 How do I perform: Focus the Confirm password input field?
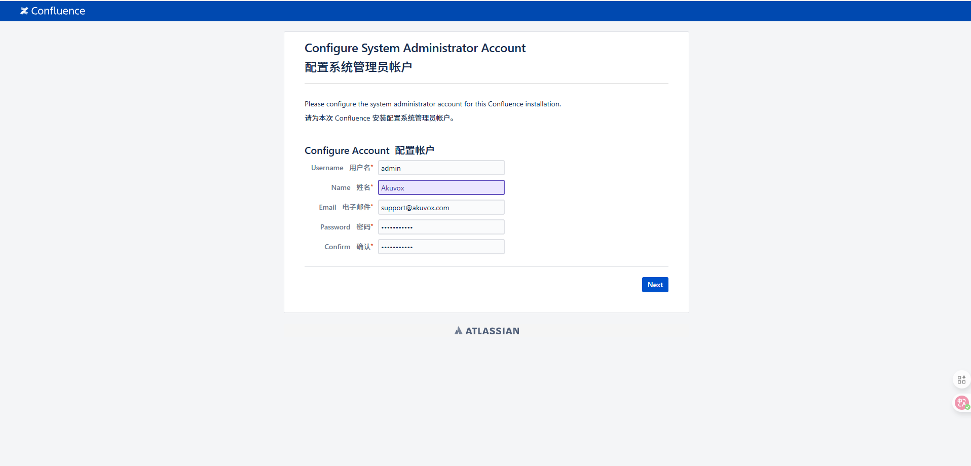point(441,247)
